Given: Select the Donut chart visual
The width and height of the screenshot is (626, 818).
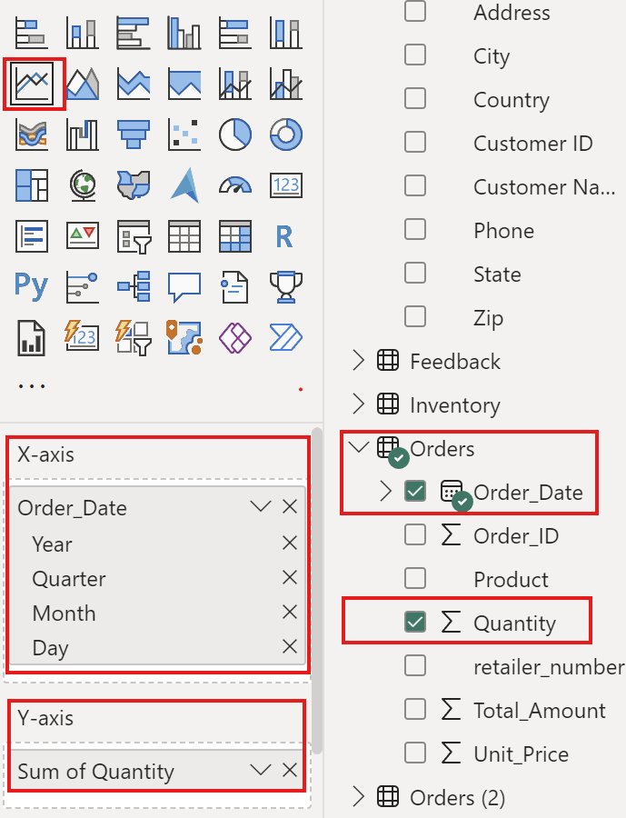Looking at the screenshot, I should tap(285, 135).
